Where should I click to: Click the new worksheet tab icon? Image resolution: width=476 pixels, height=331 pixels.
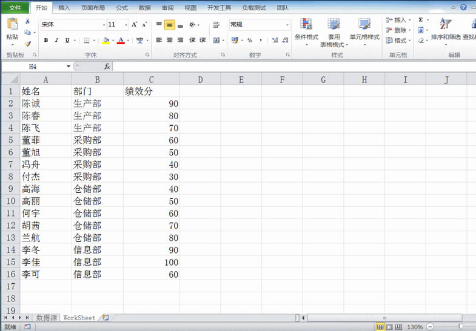(x=106, y=318)
